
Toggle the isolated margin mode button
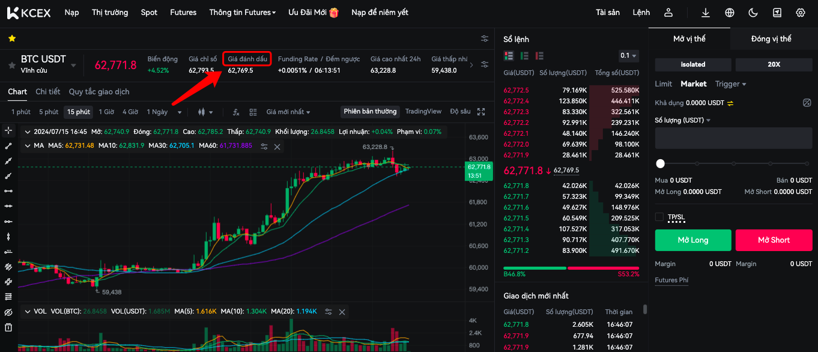point(692,64)
